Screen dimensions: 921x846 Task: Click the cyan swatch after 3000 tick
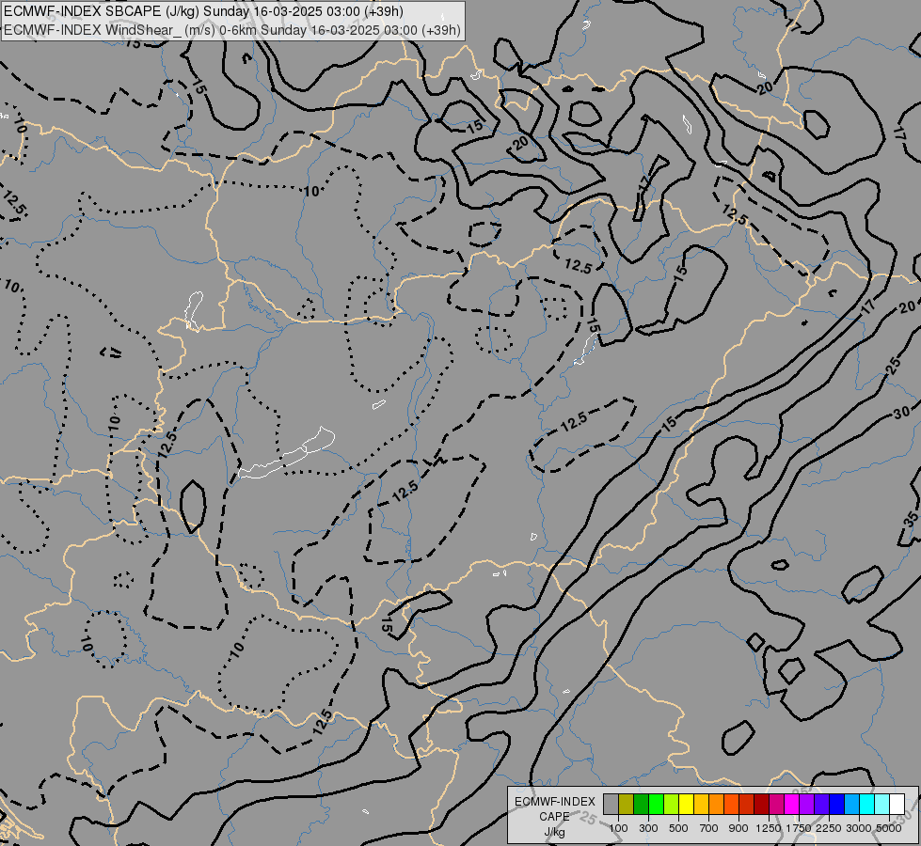pyautogui.click(x=867, y=805)
